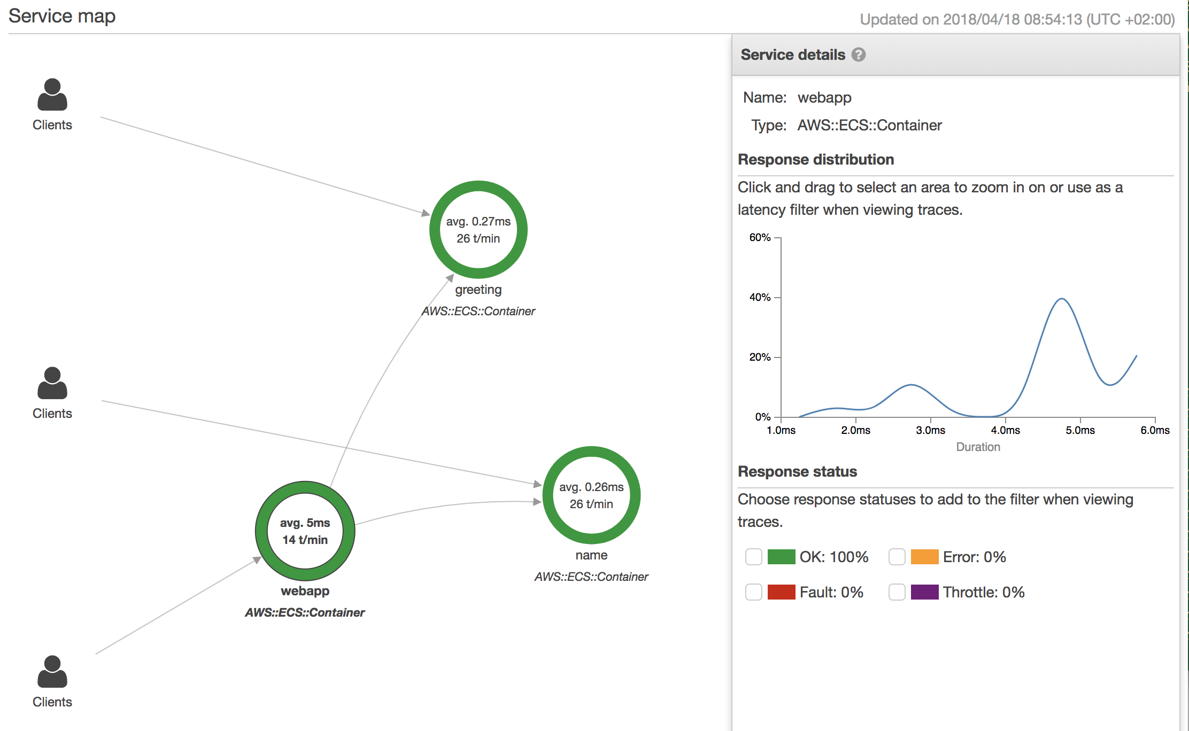Click the purple Throttle color swatch

(924, 592)
